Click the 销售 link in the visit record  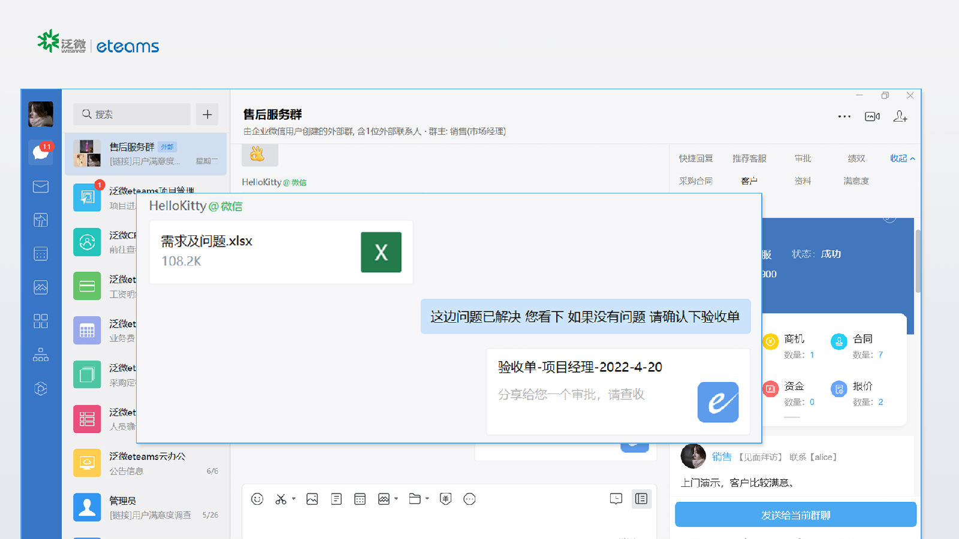722,457
